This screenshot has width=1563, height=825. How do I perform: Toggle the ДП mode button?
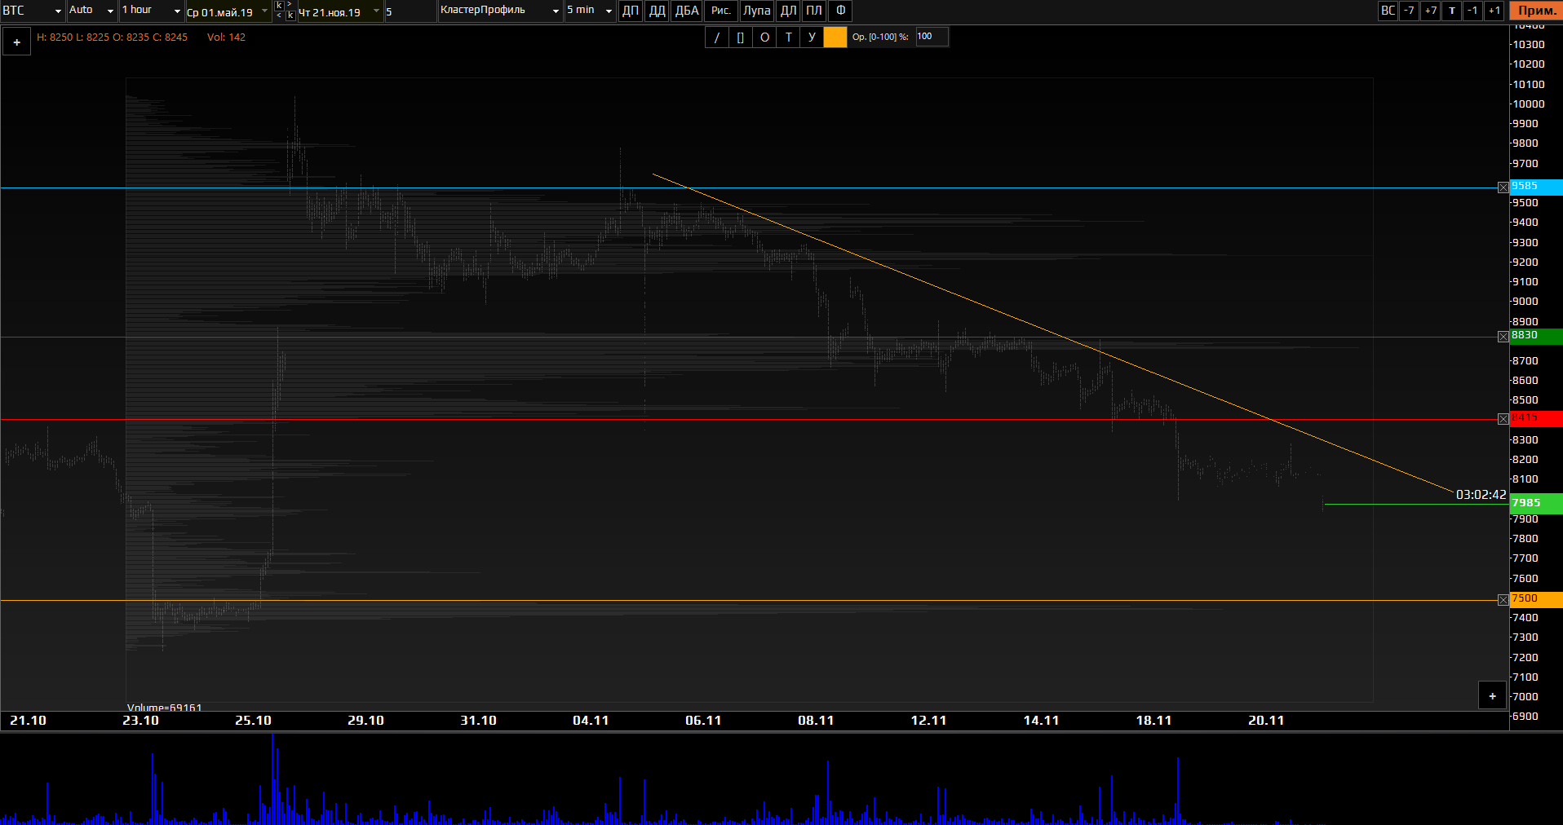[631, 11]
